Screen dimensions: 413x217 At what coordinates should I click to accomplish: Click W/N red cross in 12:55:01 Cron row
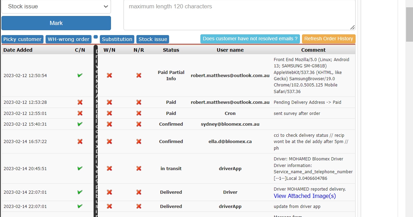(109, 113)
